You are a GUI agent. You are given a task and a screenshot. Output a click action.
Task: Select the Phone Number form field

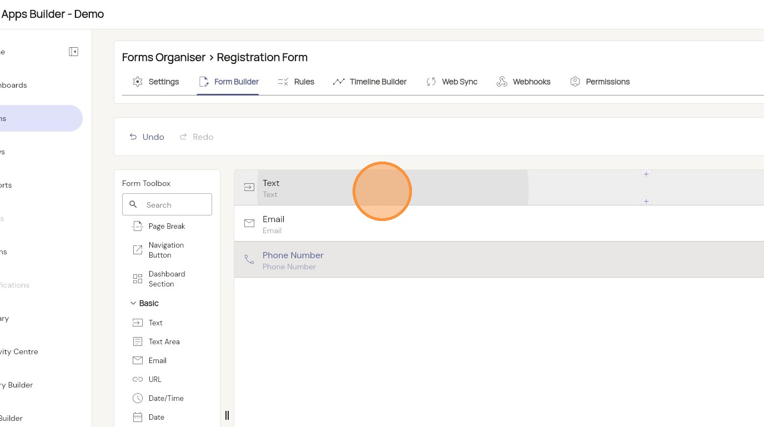coord(293,260)
